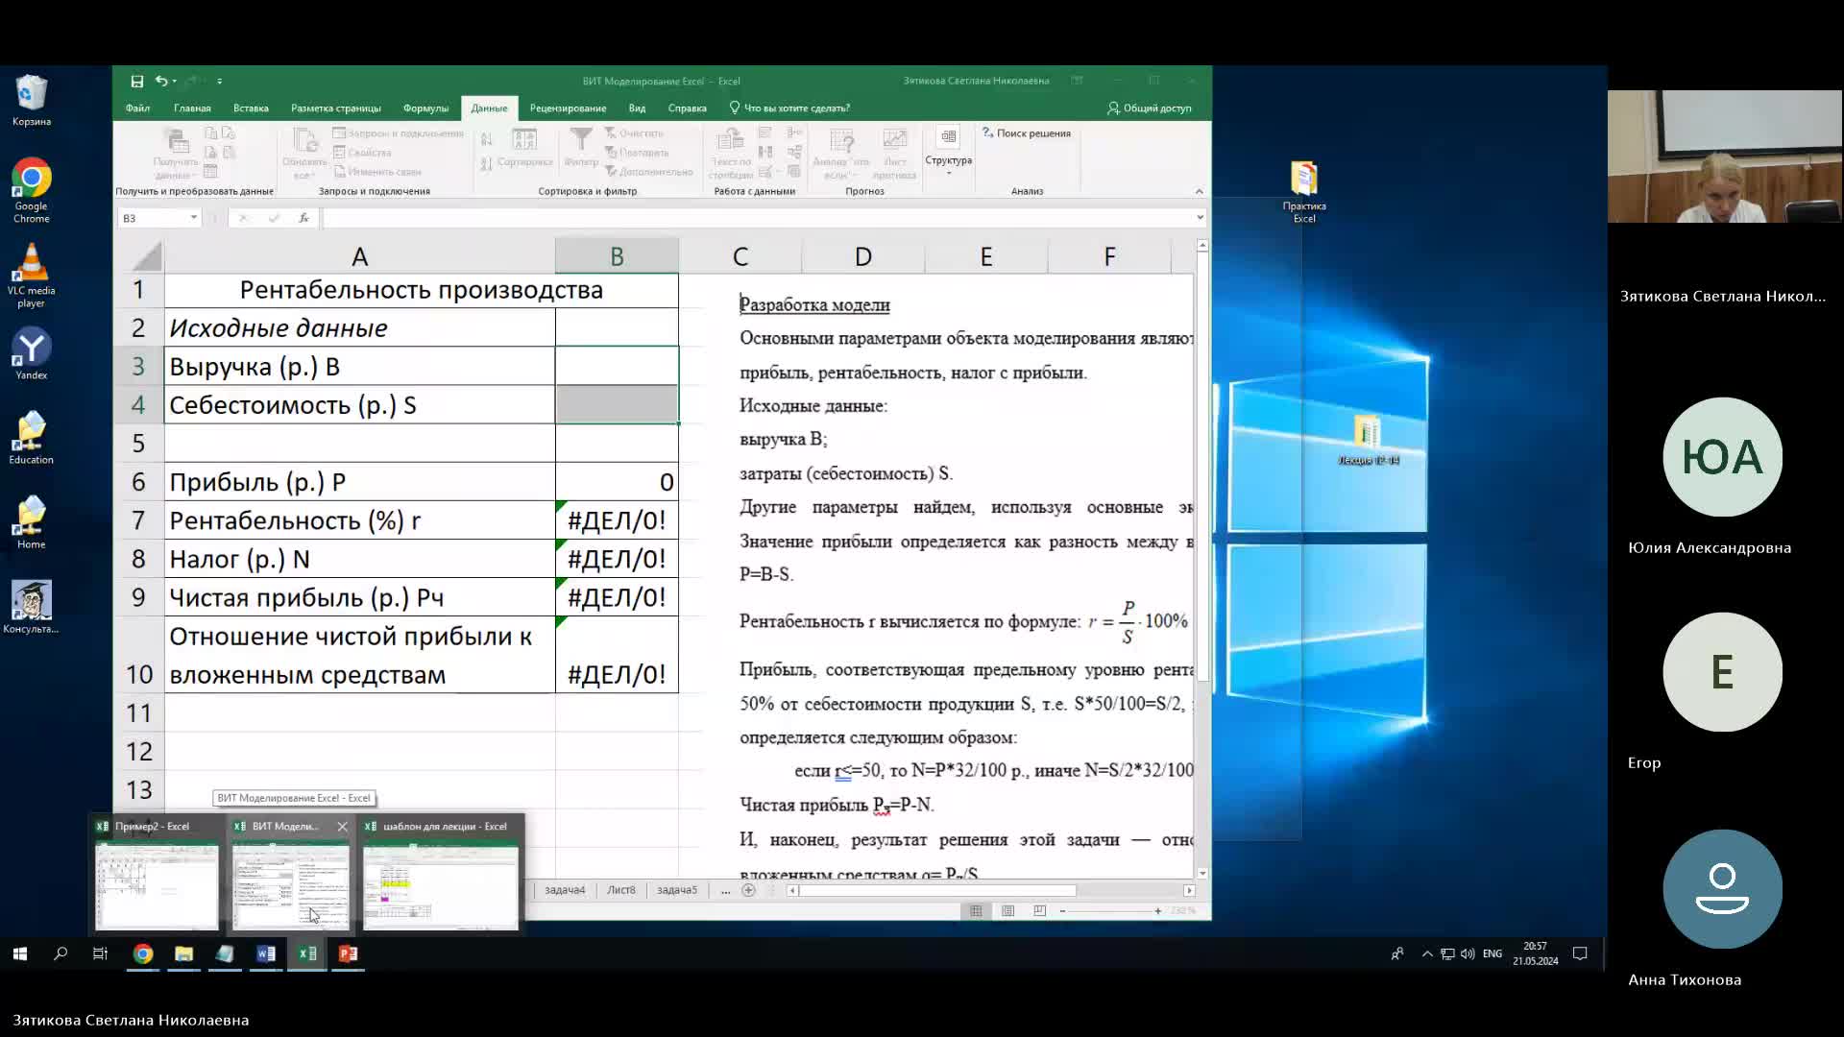Image resolution: width=1844 pixels, height=1037 pixels.
Task: Click cell 'Выручка (р.) В'
Action: (360, 367)
